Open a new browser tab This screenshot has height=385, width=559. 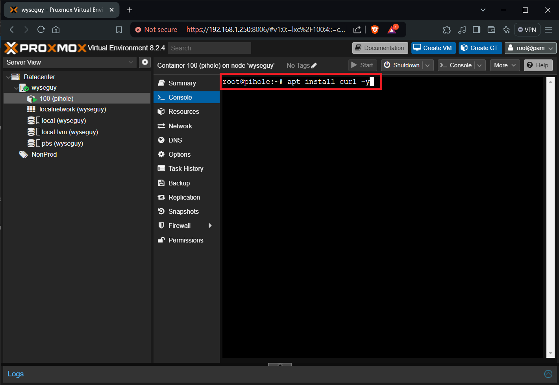130,10
